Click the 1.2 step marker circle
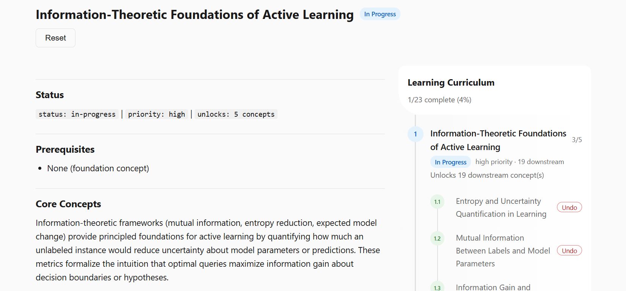The image size is (626, 291). tap(437, 238)
